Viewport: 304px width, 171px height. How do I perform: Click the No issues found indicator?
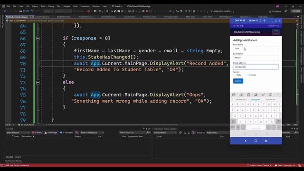[26, 125]
